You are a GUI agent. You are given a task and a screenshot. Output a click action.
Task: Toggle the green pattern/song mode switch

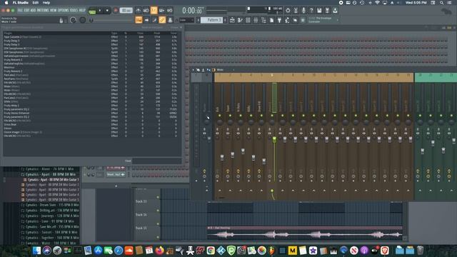(92, 11)
